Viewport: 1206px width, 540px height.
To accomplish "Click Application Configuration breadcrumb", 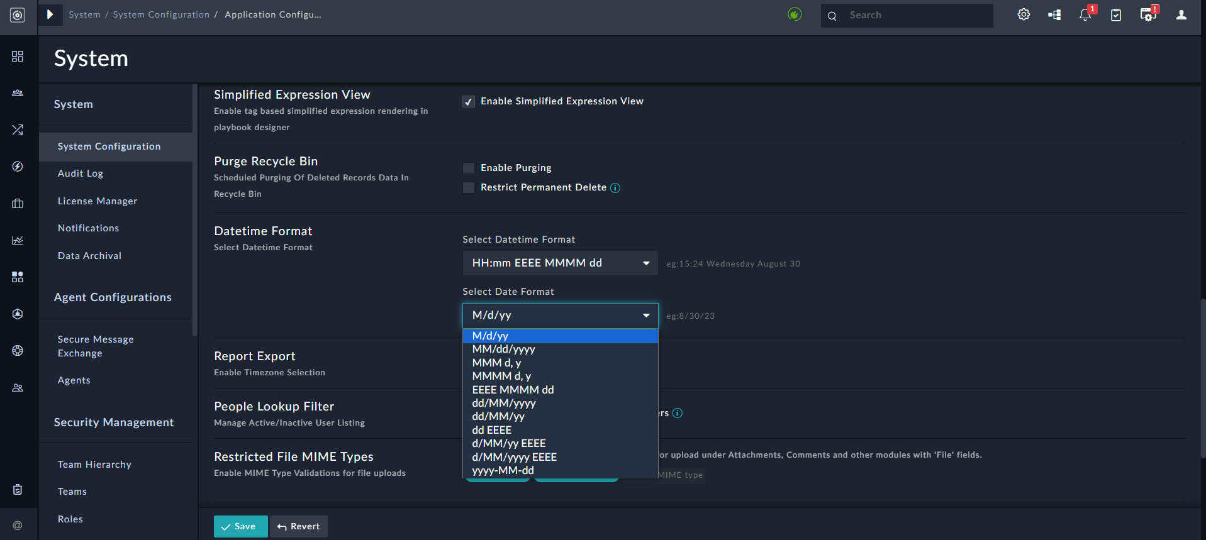I will (x=273, y=14).
